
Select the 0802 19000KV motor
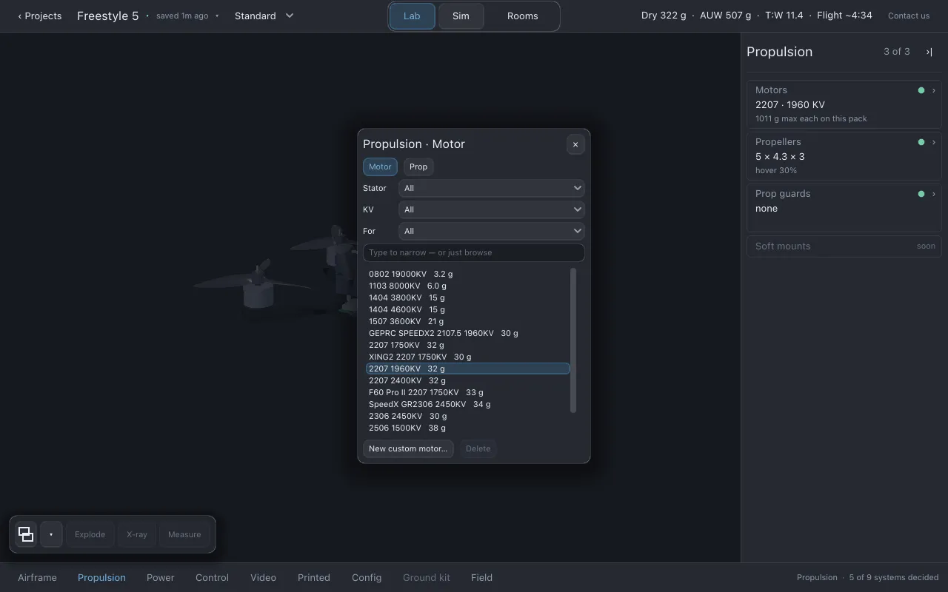tap(468, 274)
